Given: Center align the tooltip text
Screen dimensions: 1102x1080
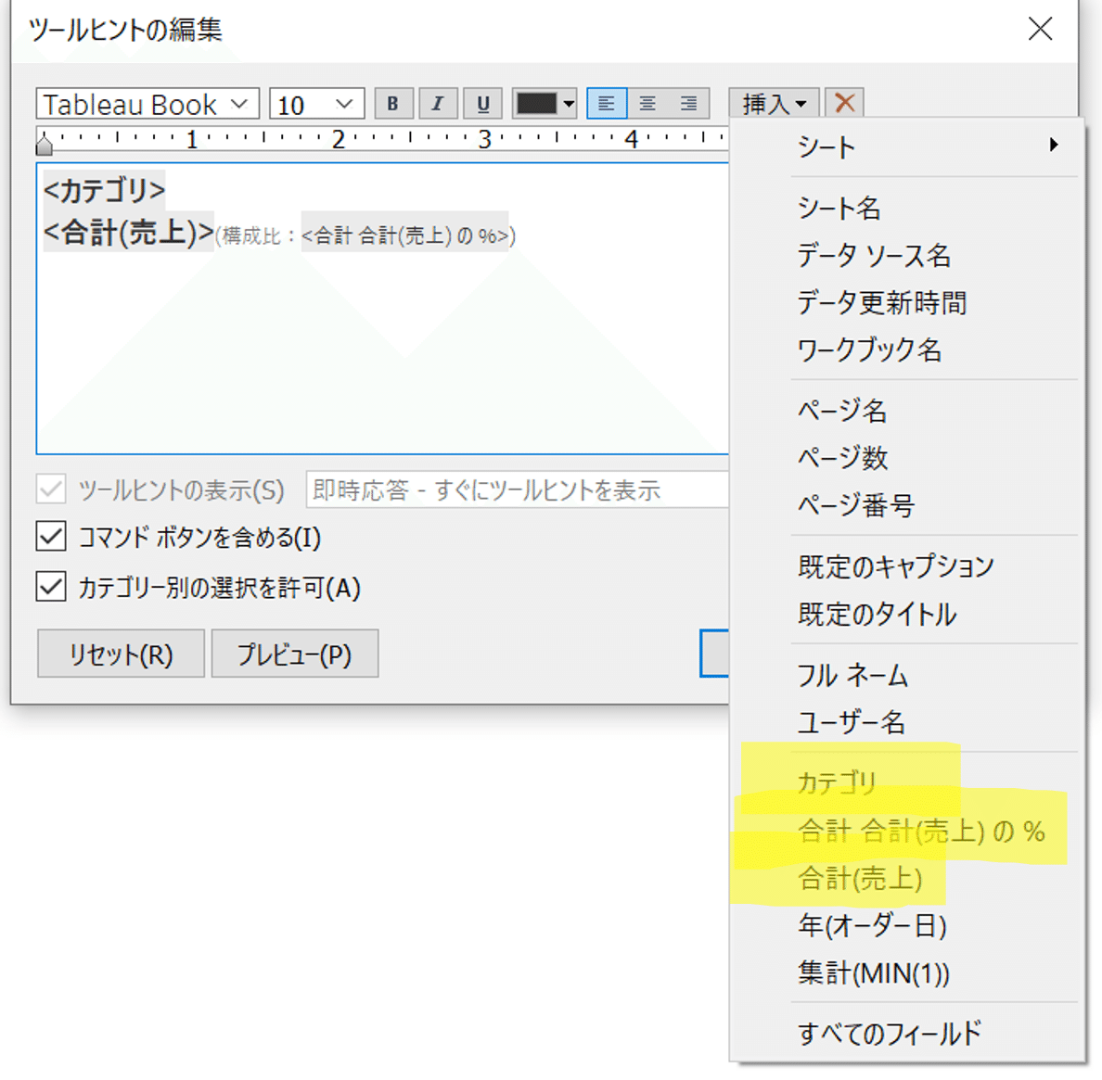Looking at the screenshot, I should [x=647, y=104].
